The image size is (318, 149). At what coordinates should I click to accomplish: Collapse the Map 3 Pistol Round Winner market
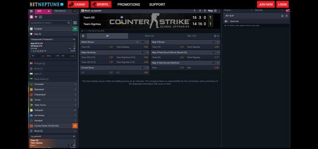coord(218,52)
